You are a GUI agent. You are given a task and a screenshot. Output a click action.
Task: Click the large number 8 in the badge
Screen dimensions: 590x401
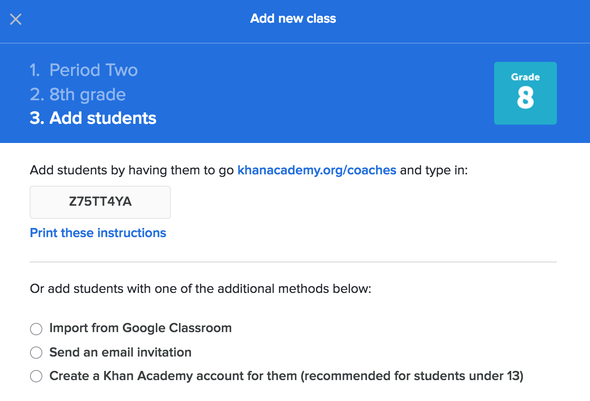click(525, 98)
